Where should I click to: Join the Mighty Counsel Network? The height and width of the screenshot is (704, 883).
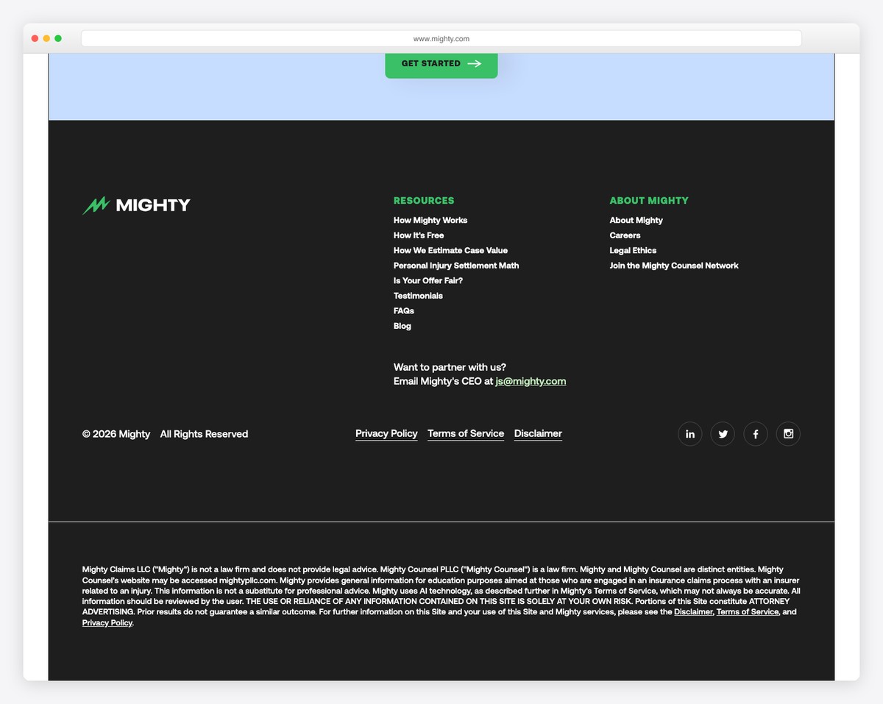[673, 266]
